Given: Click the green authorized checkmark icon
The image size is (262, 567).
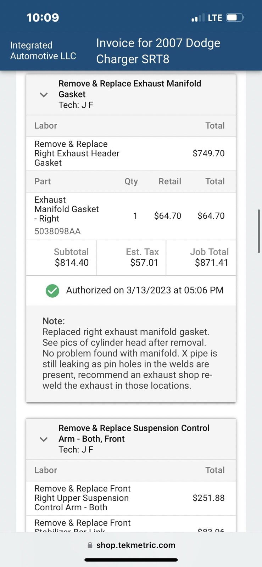Looking at the screenshot, I should pyautogui.click(x=52, y=291).
